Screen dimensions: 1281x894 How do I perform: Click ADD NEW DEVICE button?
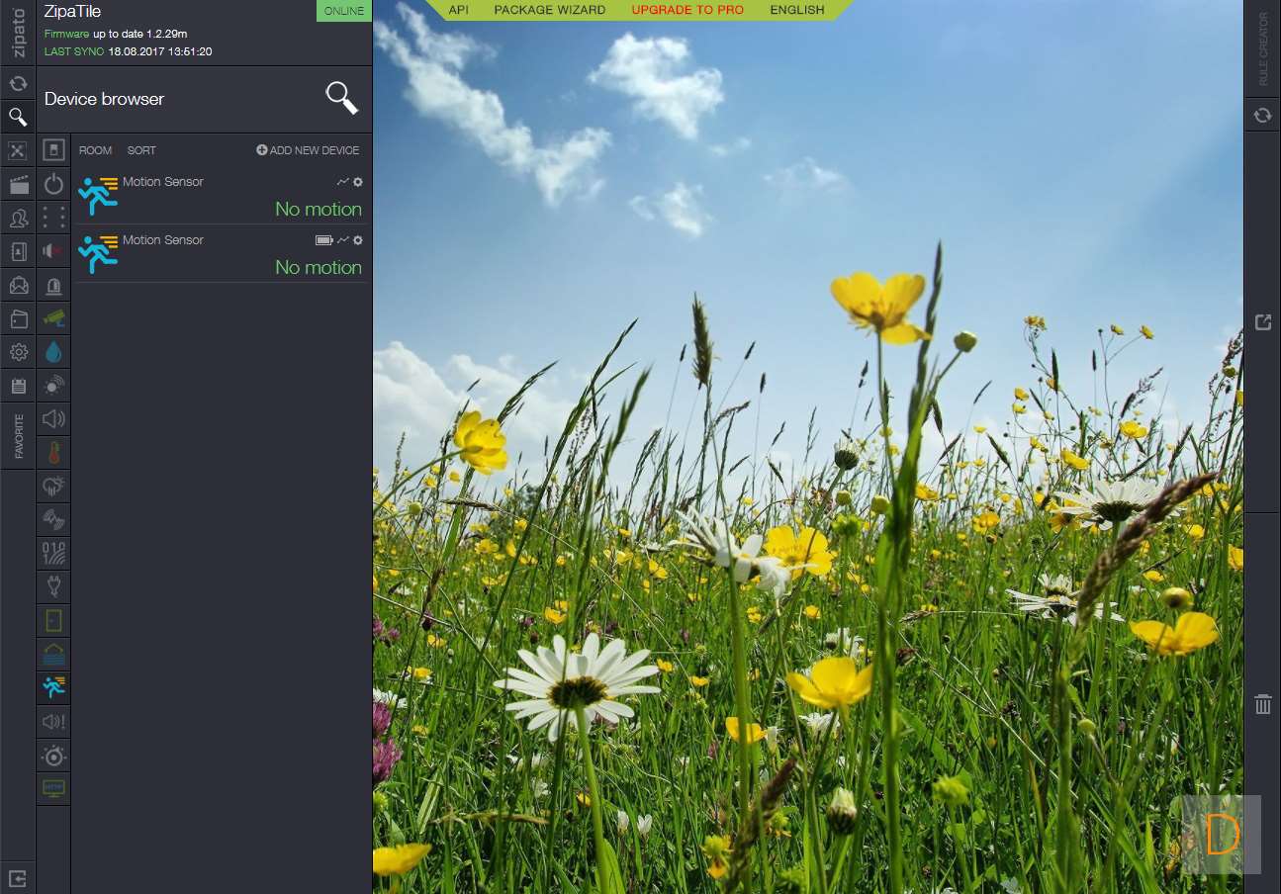click(x=308, y=150)
